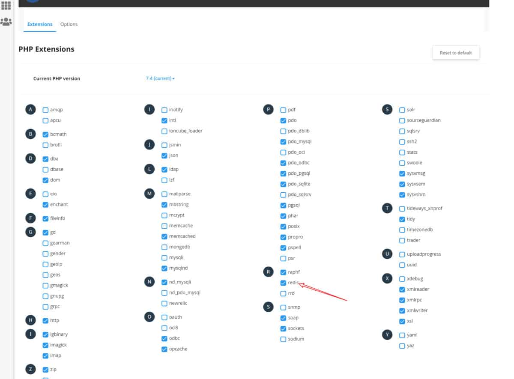Open the apps grid icon in sidebar
514x379 pixels.
[6, 6]
